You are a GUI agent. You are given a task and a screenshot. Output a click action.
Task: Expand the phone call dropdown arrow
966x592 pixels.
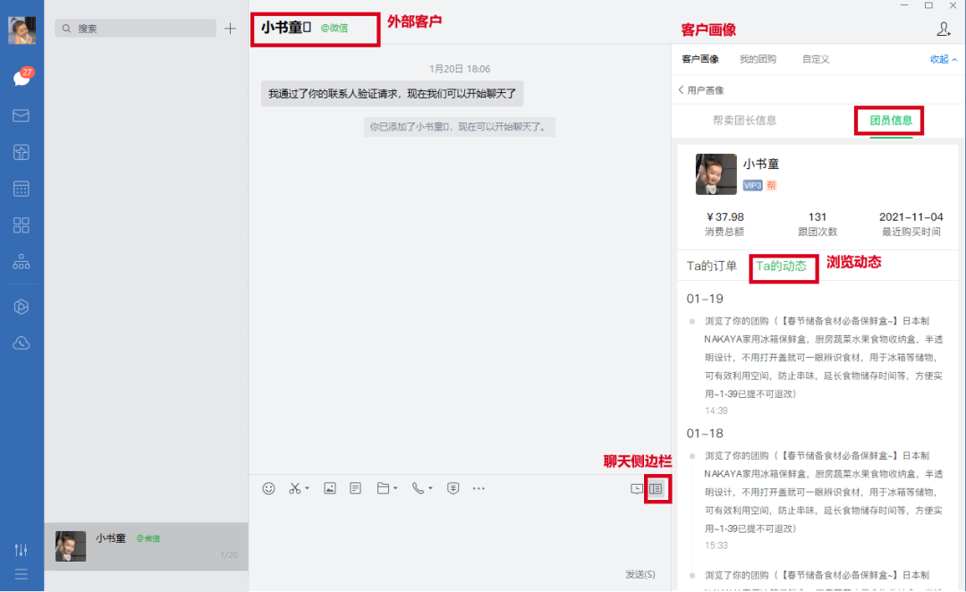pyautogui.click(x=430, y=489)
